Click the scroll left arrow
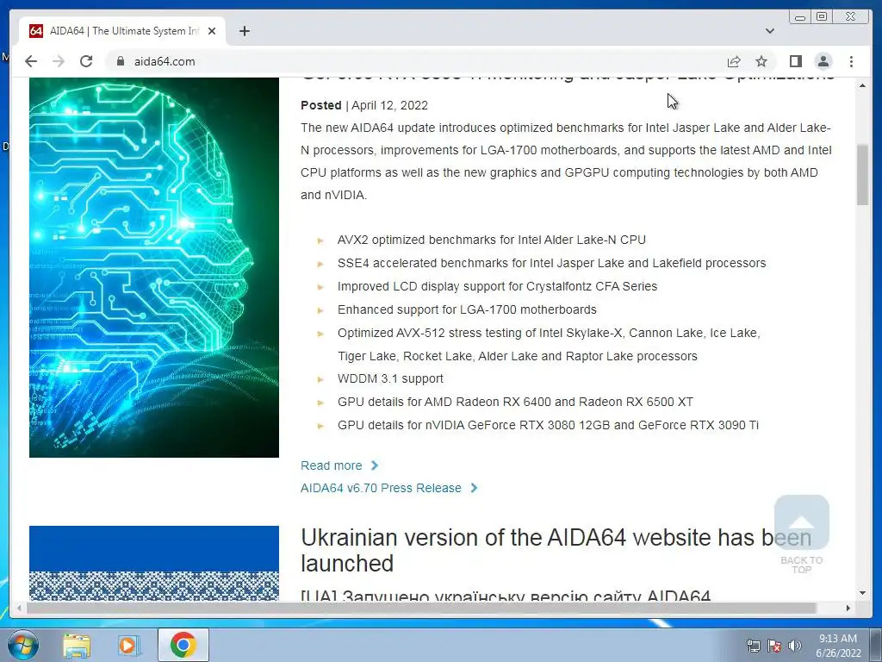 (19, 608)
